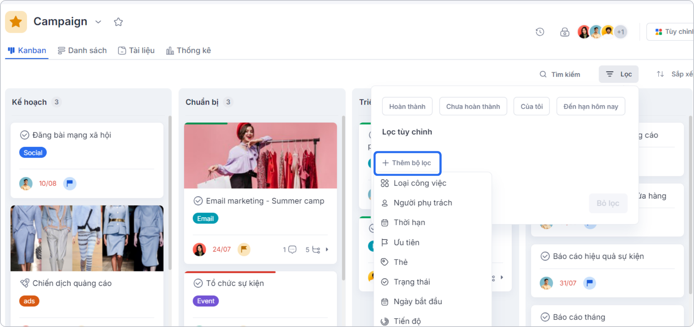Click the blue Social tag
694x327 pixels.
[33, 153]
